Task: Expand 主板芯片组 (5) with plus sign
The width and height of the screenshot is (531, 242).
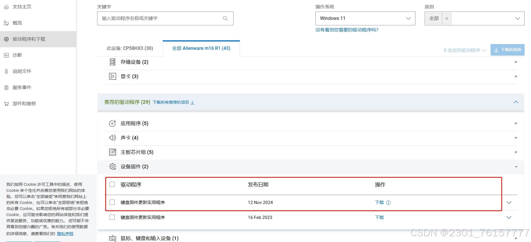Action: (516, 152)
